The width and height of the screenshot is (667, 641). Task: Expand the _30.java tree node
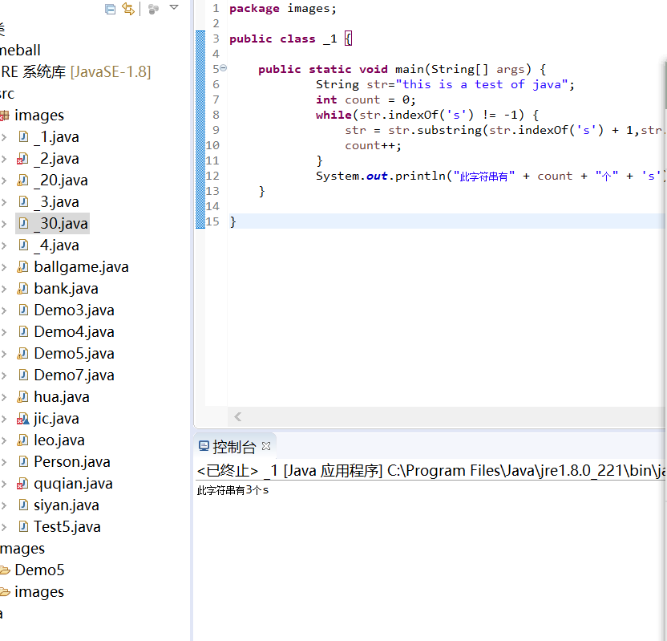coord(4,224)
